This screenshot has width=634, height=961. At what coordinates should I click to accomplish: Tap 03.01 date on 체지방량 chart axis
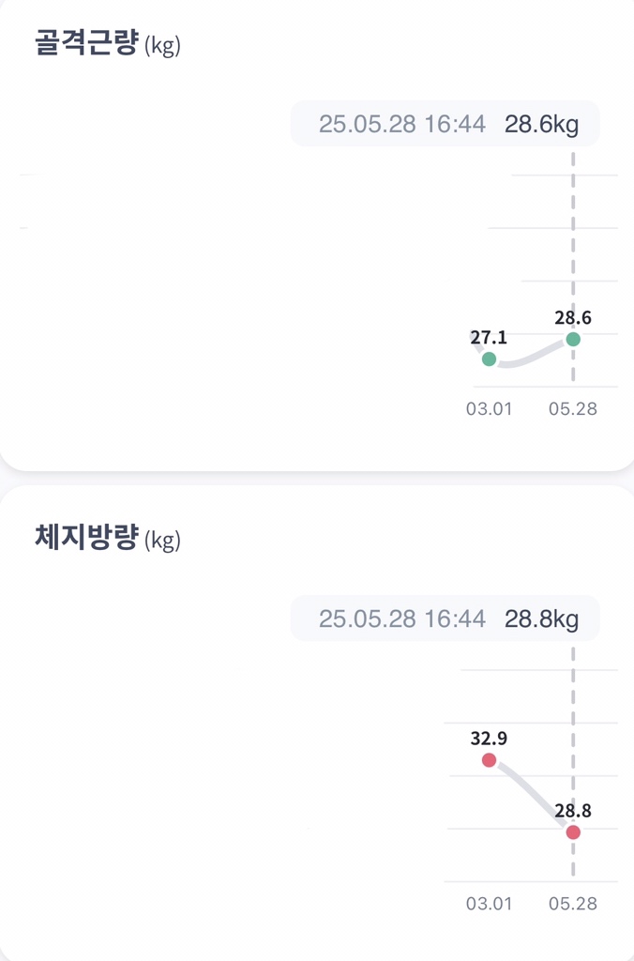pos(489,904)
